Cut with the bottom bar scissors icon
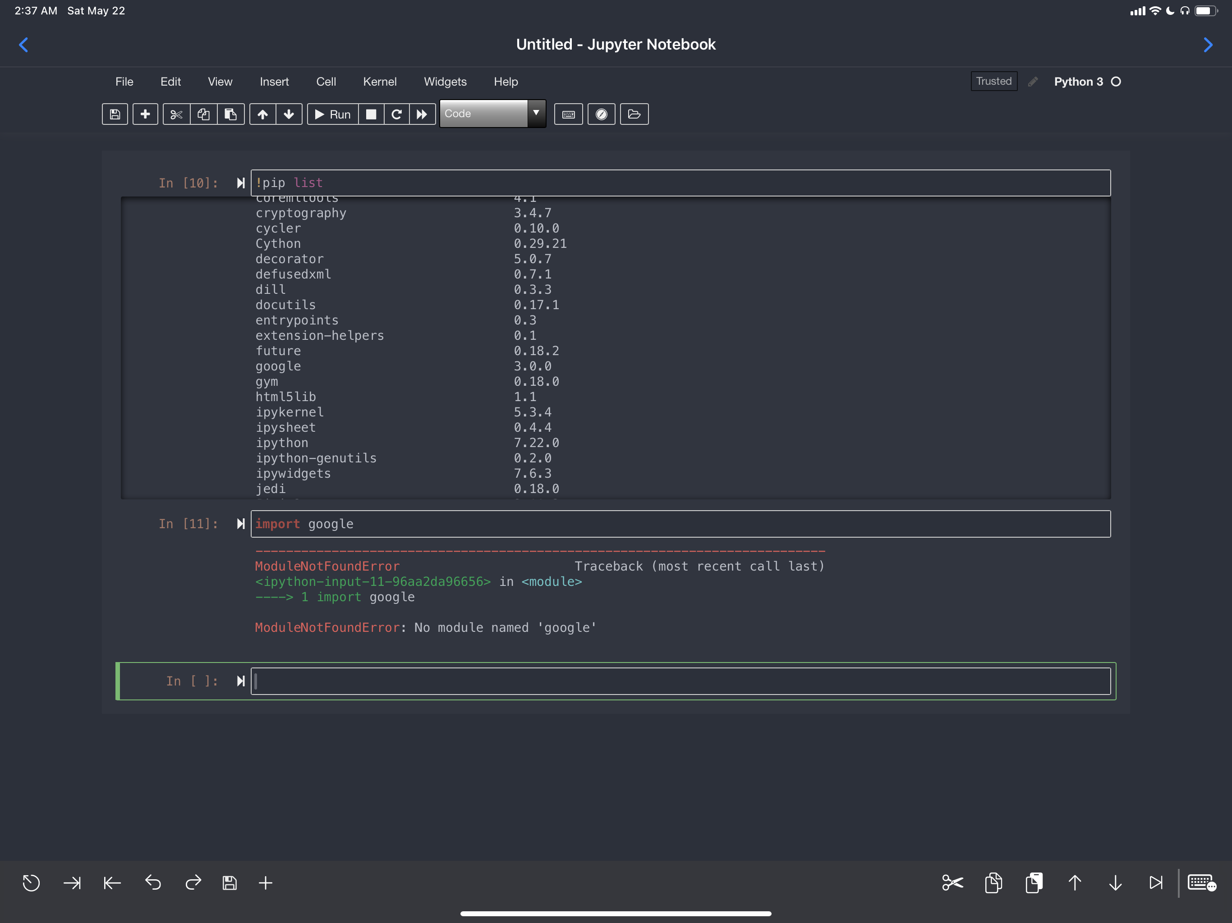Image resolution: width=1232 pixels, height=923 pixels. (x=953, y=883)
